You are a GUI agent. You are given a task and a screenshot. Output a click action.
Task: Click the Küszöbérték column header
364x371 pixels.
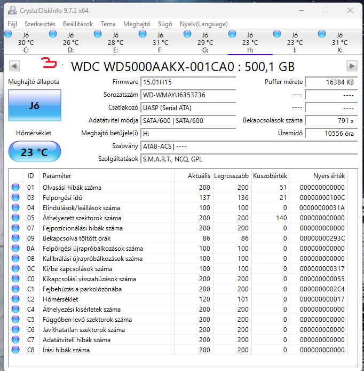tap(271, 176)
